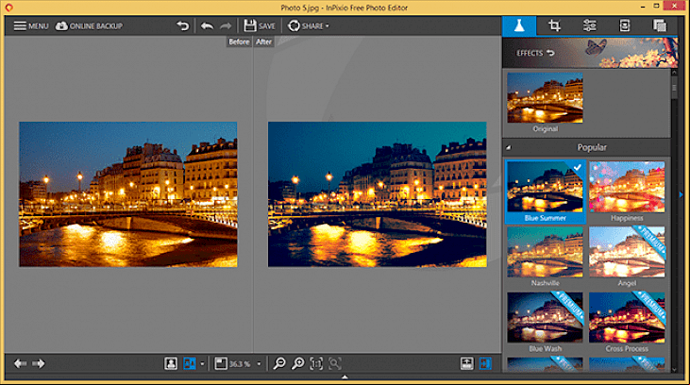The width and height of the screenshot is (690, 385).
Task: Switch to the Effects flask tab
Action: coord(519,26)
